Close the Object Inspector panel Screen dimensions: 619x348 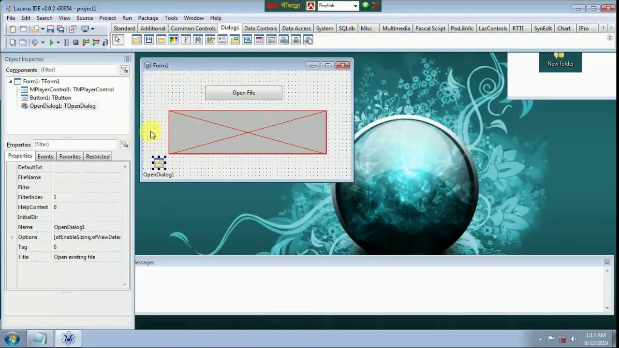coord(127,59)
